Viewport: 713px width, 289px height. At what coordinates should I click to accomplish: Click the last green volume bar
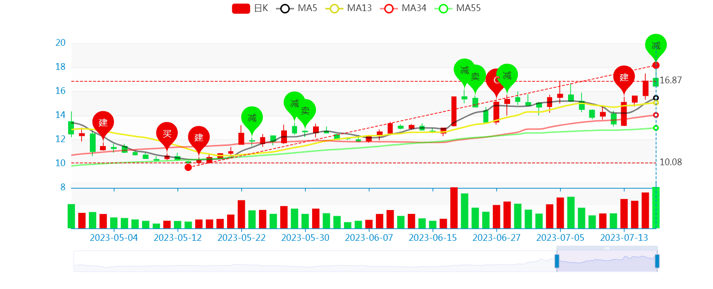[x=656, y=208]
